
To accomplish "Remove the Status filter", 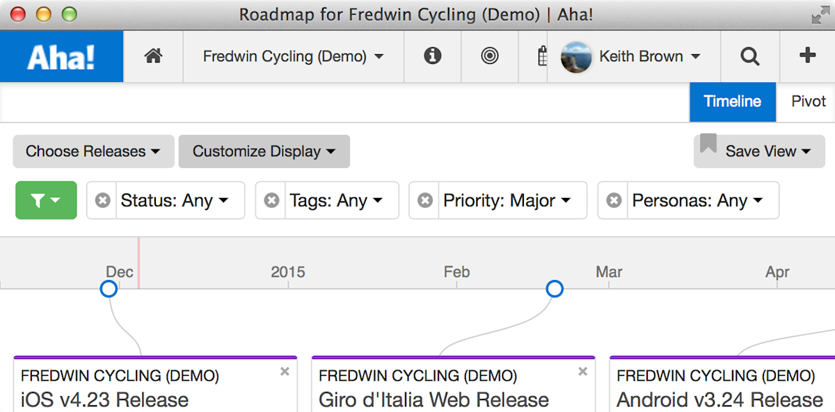I will [x=102, y=200].
